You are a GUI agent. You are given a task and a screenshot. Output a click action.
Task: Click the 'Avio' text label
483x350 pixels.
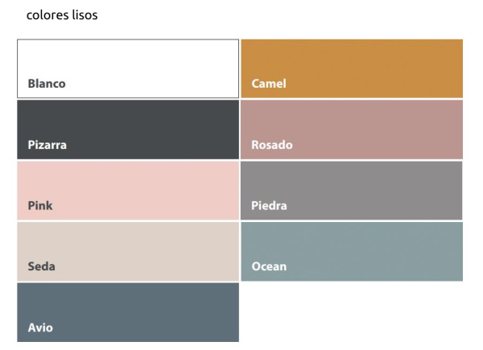(x=40, y=327)
